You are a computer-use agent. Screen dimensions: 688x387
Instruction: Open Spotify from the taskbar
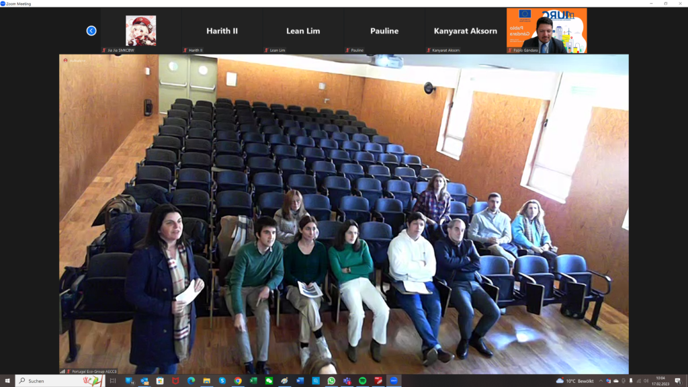tap(363, 381)
